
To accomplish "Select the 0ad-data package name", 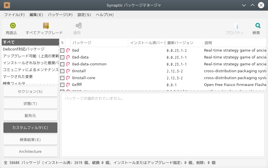I will [80, 57].
